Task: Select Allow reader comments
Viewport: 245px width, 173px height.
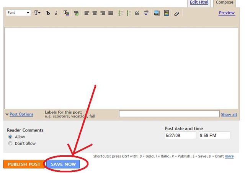Action: pyautogui.click(x=10, y=137)
